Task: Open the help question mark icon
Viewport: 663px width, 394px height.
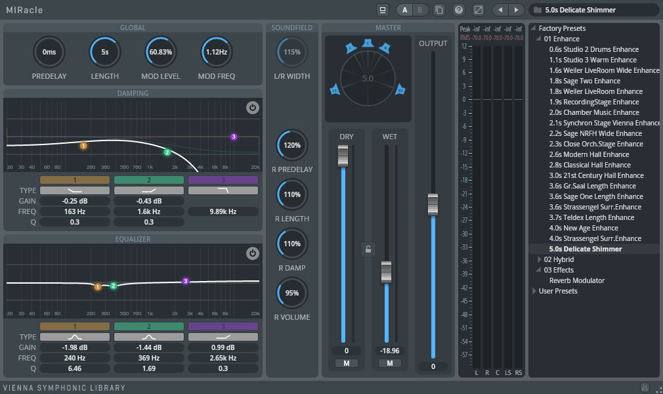Action: (459, 10)
